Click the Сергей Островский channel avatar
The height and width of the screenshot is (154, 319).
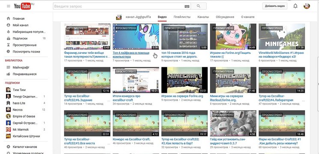(8, 123)
